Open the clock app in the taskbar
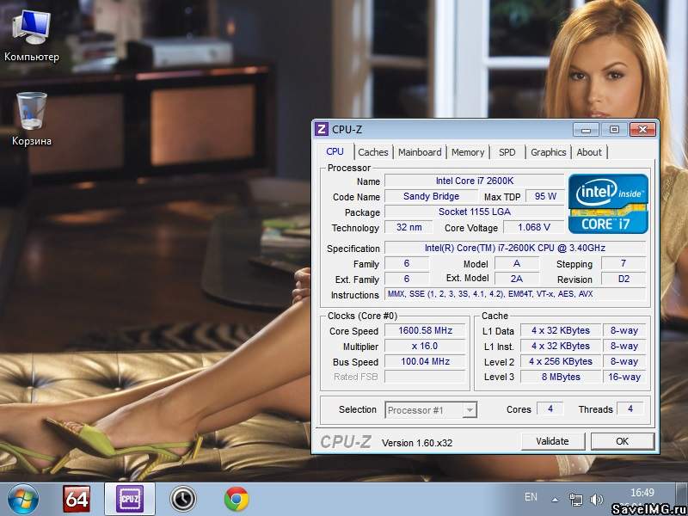This screenshot has width=688, height=516. (x=183, y=499)
